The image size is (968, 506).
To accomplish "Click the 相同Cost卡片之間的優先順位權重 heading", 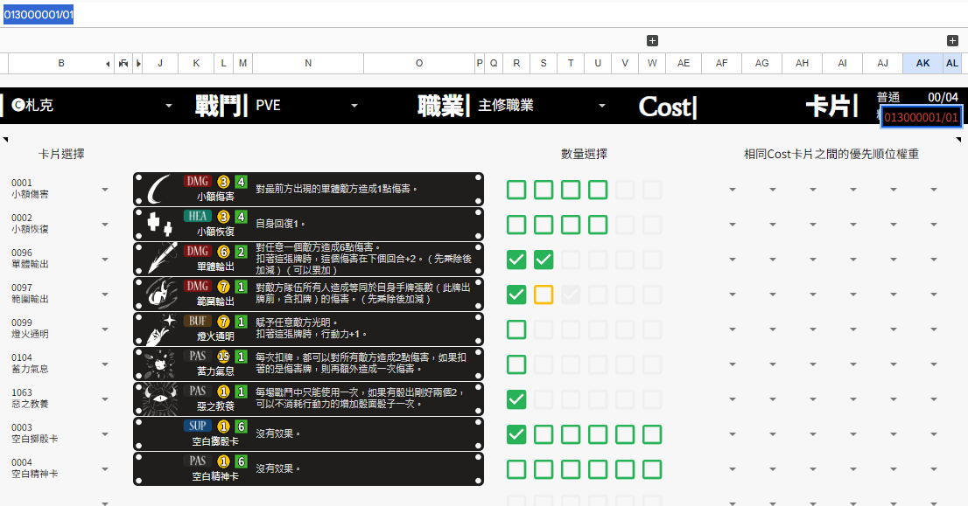I will click(x=831, y=154).
